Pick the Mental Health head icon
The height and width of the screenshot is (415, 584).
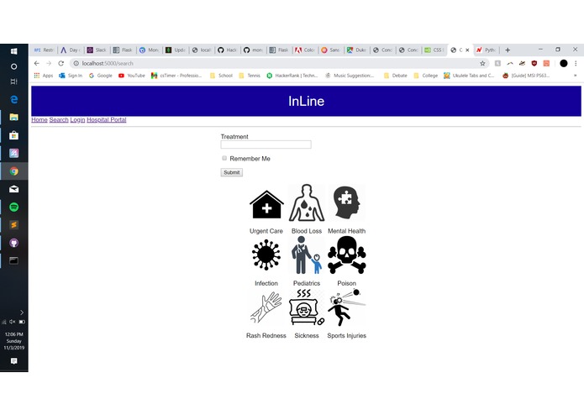(346, 202)
